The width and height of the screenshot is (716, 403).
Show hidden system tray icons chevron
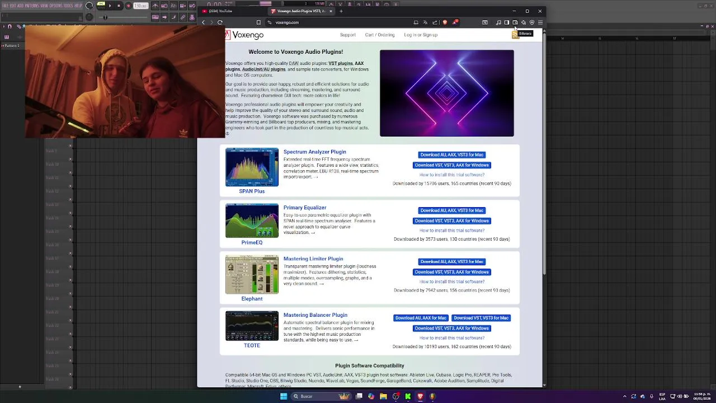point(625,396)
